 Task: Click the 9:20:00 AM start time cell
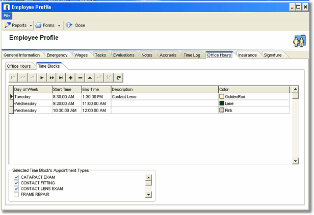67,103
